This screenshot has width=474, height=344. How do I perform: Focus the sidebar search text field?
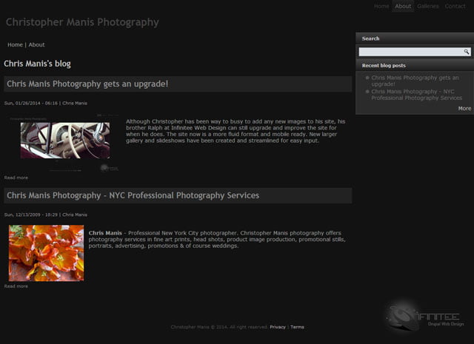[x=410, y=52]
